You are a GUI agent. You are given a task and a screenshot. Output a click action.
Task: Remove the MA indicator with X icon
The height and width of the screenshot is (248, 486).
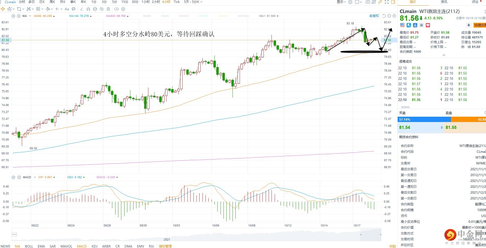coord(19,16)
